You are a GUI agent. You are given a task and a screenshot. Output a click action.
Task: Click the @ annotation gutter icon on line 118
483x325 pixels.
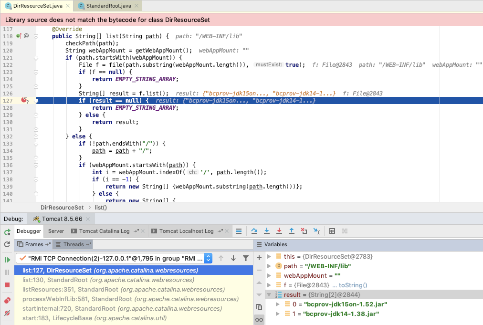(x=26, y=36)
